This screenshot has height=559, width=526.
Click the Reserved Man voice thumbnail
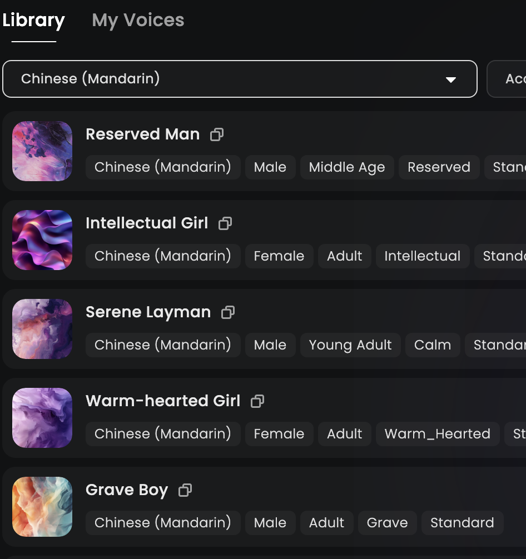(42, 151)
